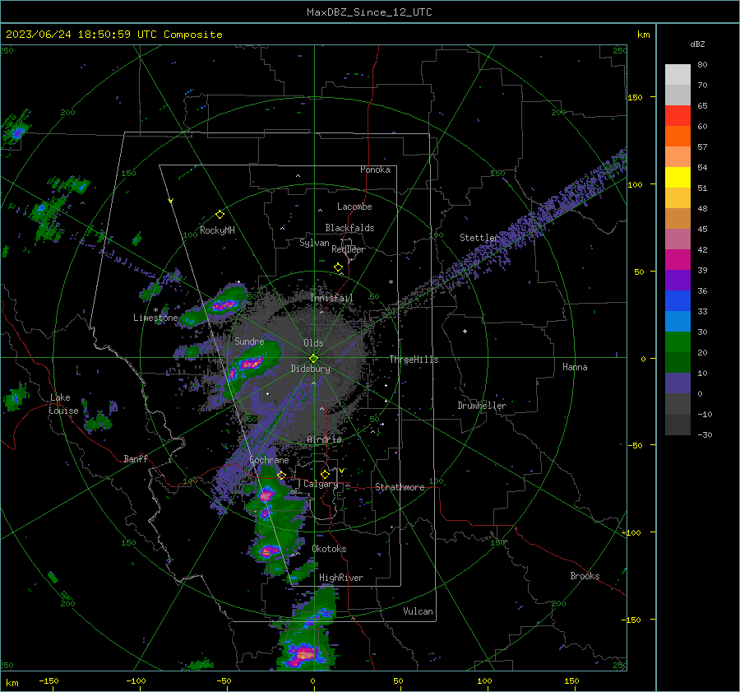Click the MaxDBZ_Since_12_UTC title
The height and width of the screenshot is (692, 740).
click(x=369, y=12)
